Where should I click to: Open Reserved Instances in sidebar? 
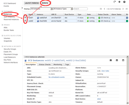[x=11, y=19]
